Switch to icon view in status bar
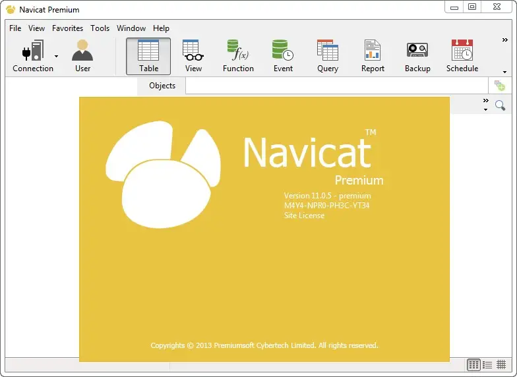Viewport: 517px width, 377px height. click(x=473, y=365)
